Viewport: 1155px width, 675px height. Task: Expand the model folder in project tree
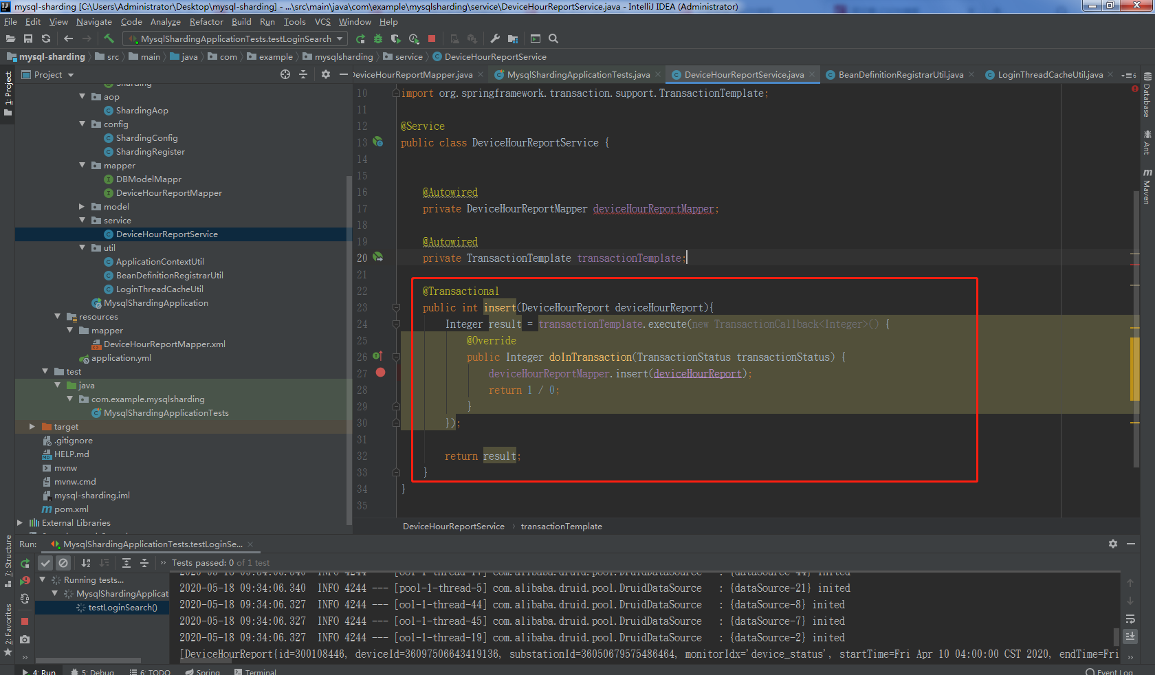click(82, 207)
